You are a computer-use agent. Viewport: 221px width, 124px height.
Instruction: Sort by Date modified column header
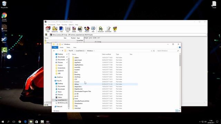coord(106,54)
